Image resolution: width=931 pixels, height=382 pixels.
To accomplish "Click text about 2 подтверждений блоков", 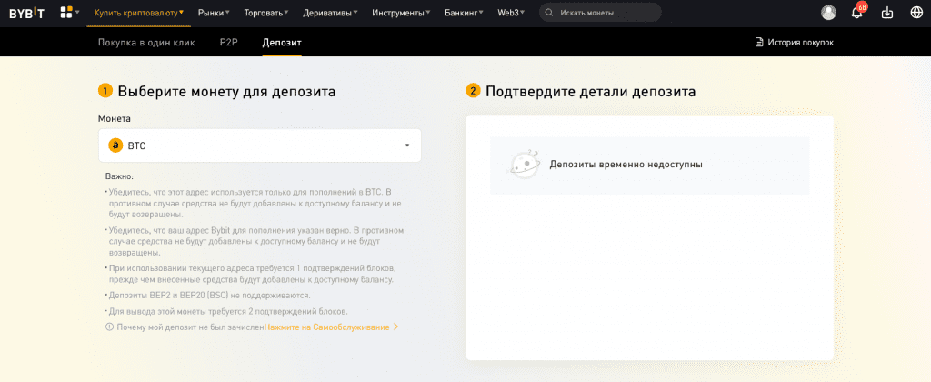I will (x=228, y=311).
